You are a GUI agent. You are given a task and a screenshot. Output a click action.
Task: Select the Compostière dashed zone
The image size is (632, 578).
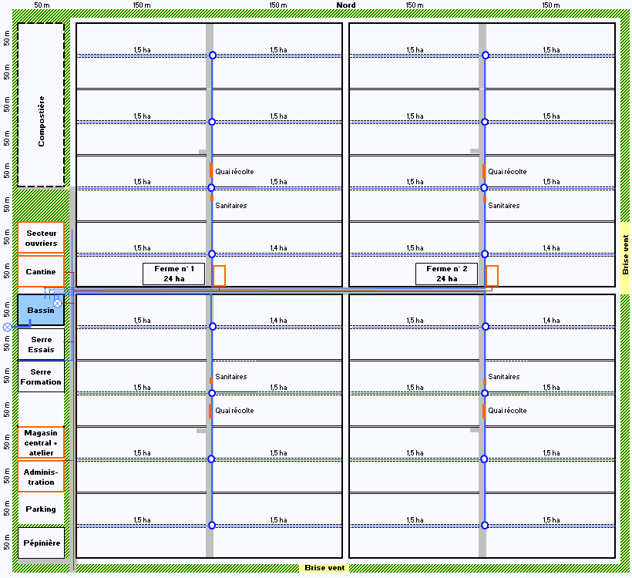pos(41,105)
